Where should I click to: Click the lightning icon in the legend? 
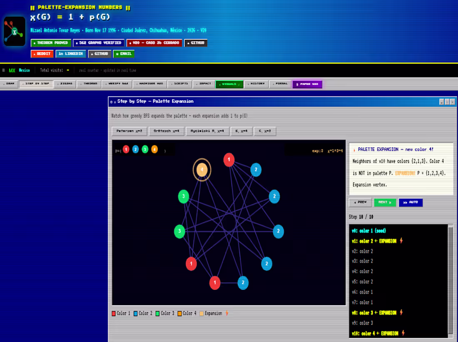pyautogui.click(x=227, y=313)
